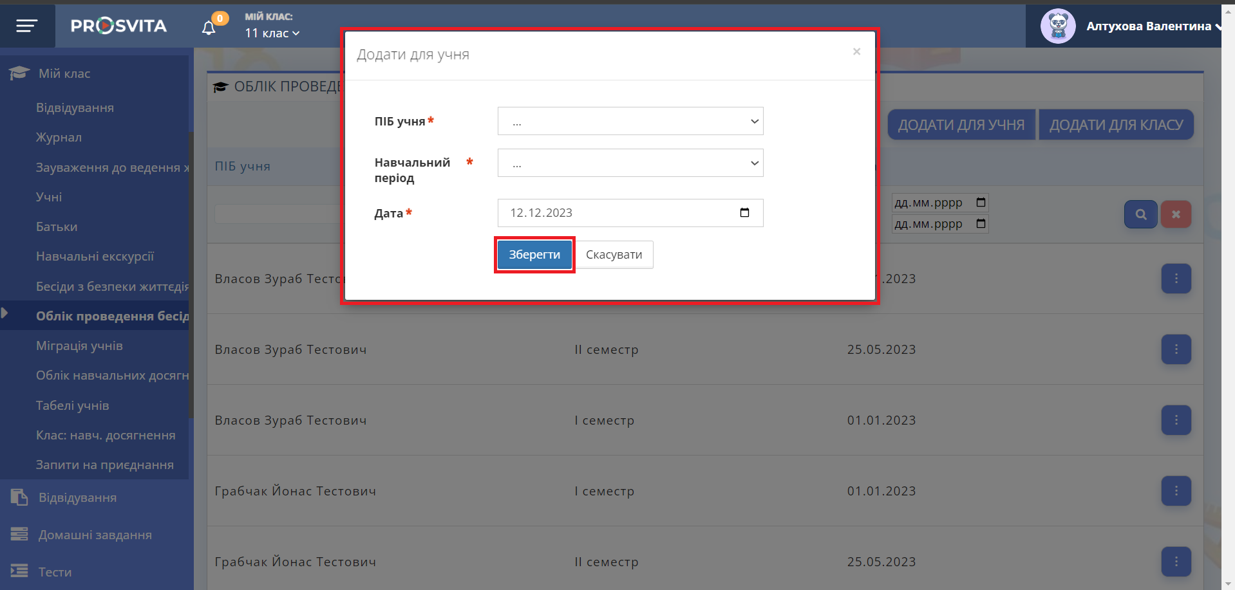Screen dimensions: 1235x590
Task: Click the blue search magnifier button
Action: 1140,214
